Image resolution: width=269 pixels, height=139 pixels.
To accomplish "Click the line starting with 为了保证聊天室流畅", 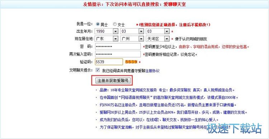I will [165, 127].
